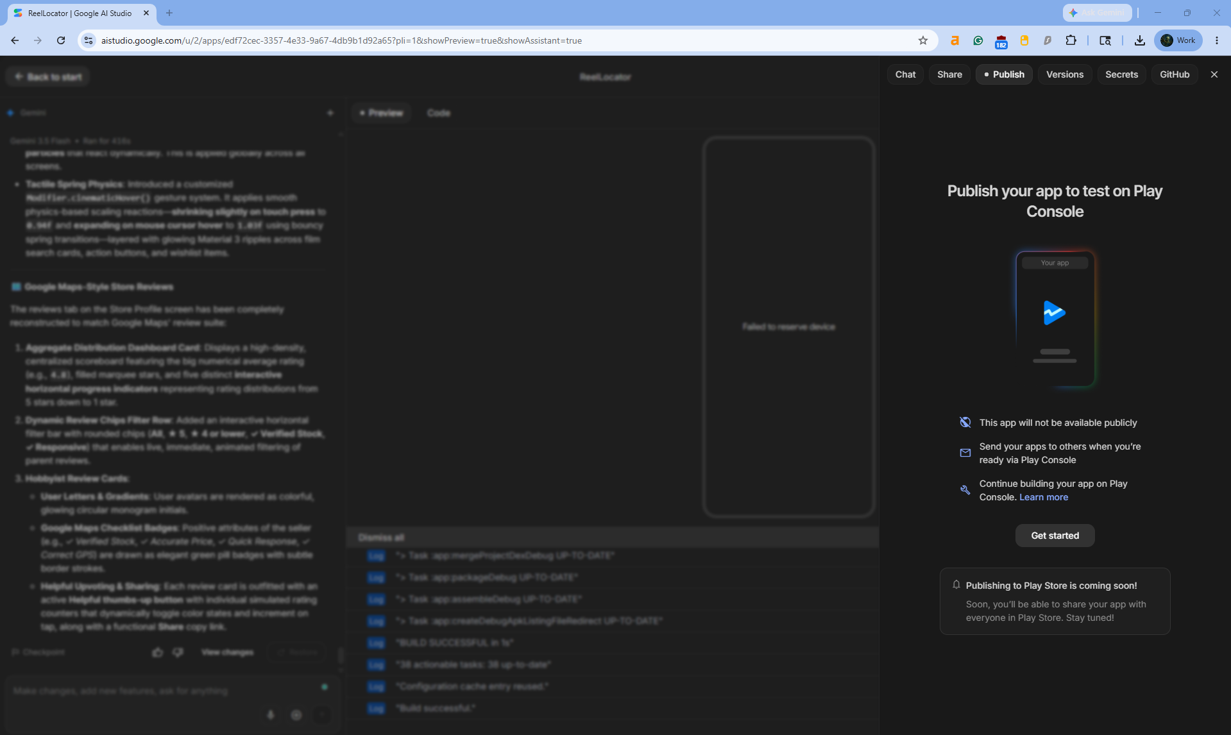The height and width of the screenshot is (735, 1231).
Task: Reload the page
Action: [x=61, y=40]
